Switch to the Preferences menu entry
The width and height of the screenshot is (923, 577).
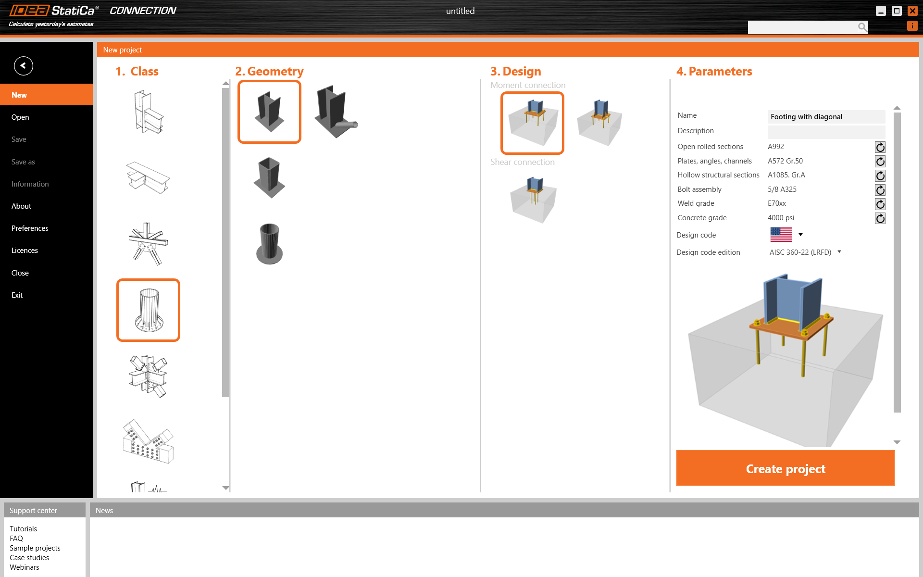click(30, 228)
